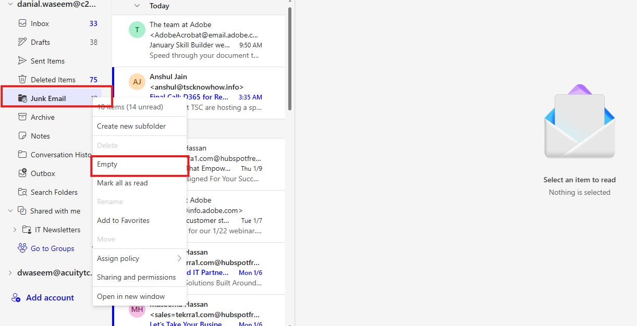637x326 pixels.
Task: Expand the IT Newsletters folder
Action: click(15, 230)
